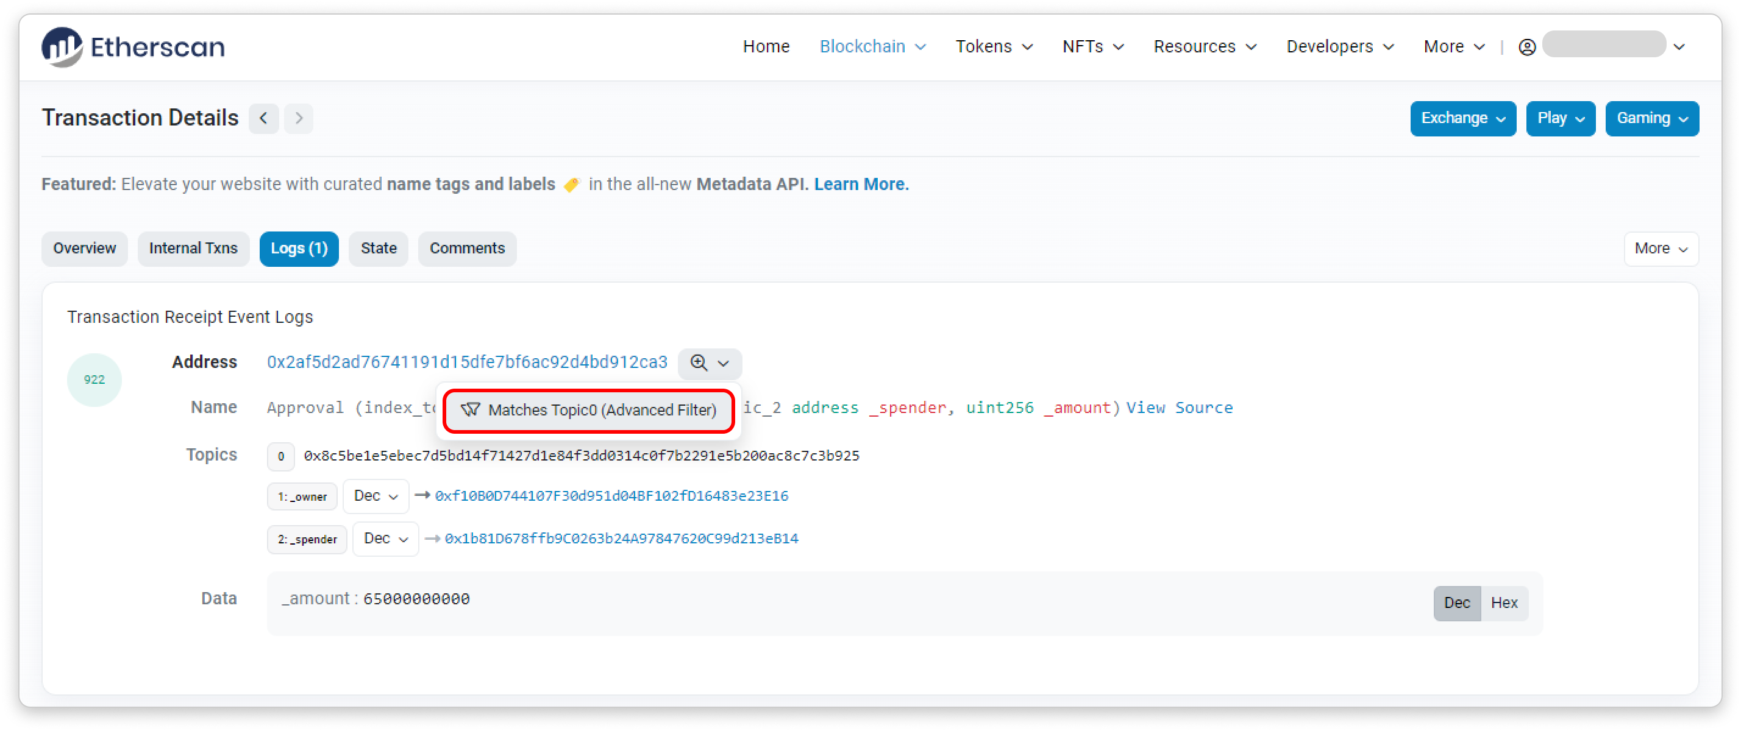Open the _owner Dec format dropdown
Image resolution: width=1741 pixels, height=731 pixels.
(x=376, y=496)
